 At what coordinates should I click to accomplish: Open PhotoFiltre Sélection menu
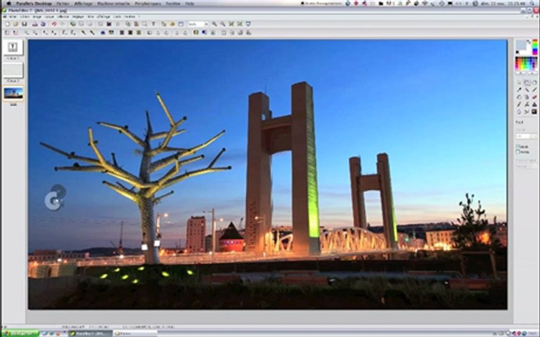(x=63, y=16)
